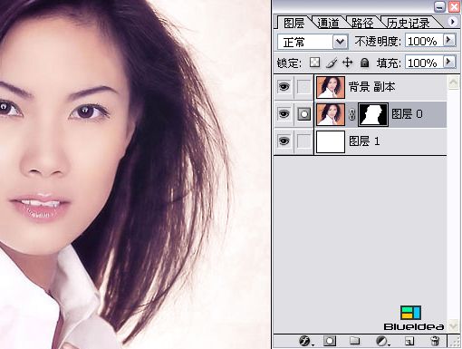Switch to the 通道 tab
Screen dimensions: 462x349
[328, 23]
